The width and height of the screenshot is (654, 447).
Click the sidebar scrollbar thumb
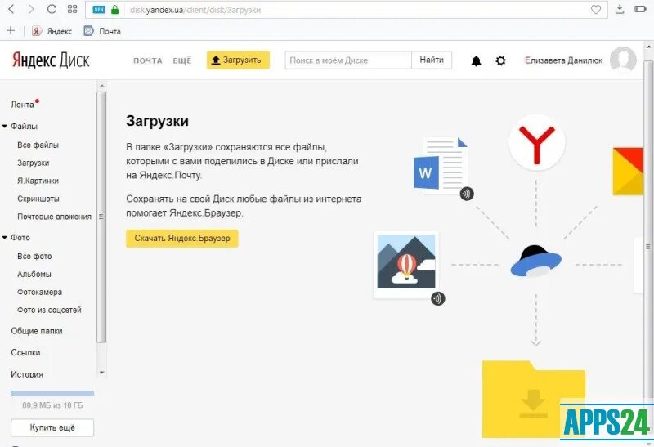[x=101, y=217]
